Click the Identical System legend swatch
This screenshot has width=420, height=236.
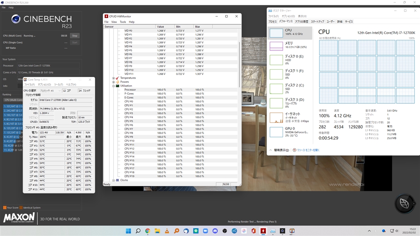[21, 208]
